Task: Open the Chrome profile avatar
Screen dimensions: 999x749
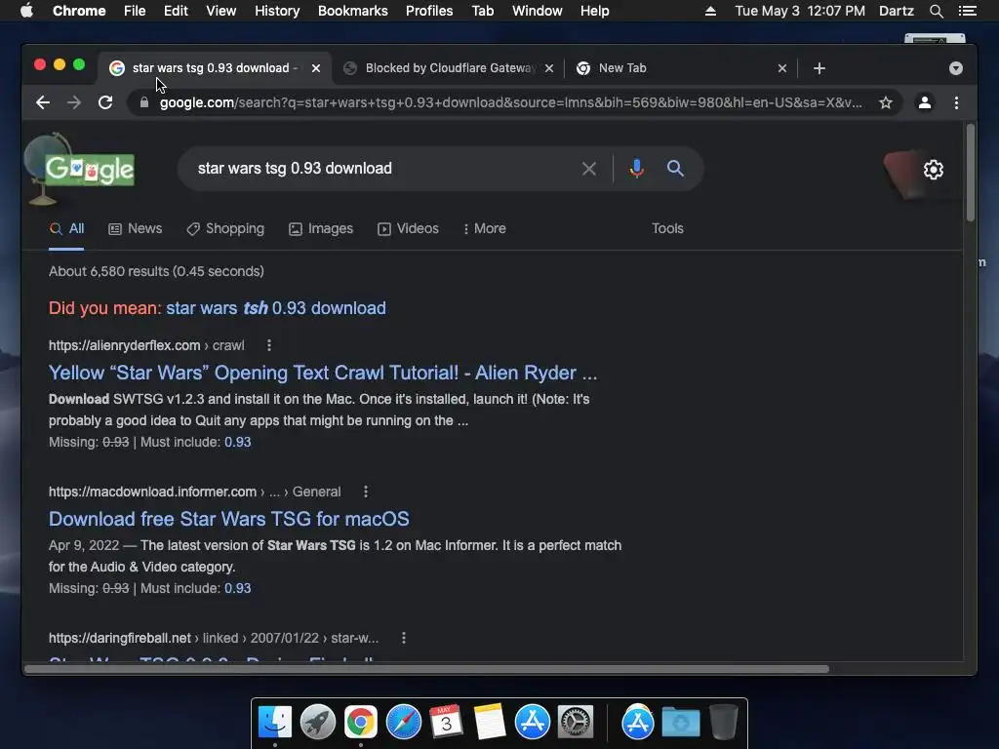Action: coord(925,102)
